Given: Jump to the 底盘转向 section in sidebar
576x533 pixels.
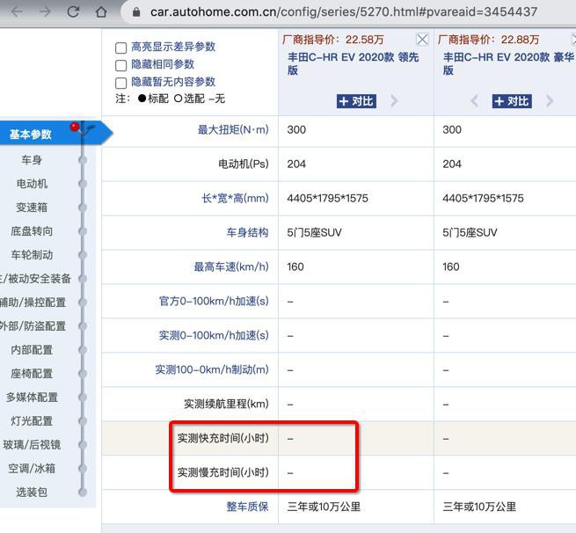Looking at the screenshot, I should coord(32,231).
